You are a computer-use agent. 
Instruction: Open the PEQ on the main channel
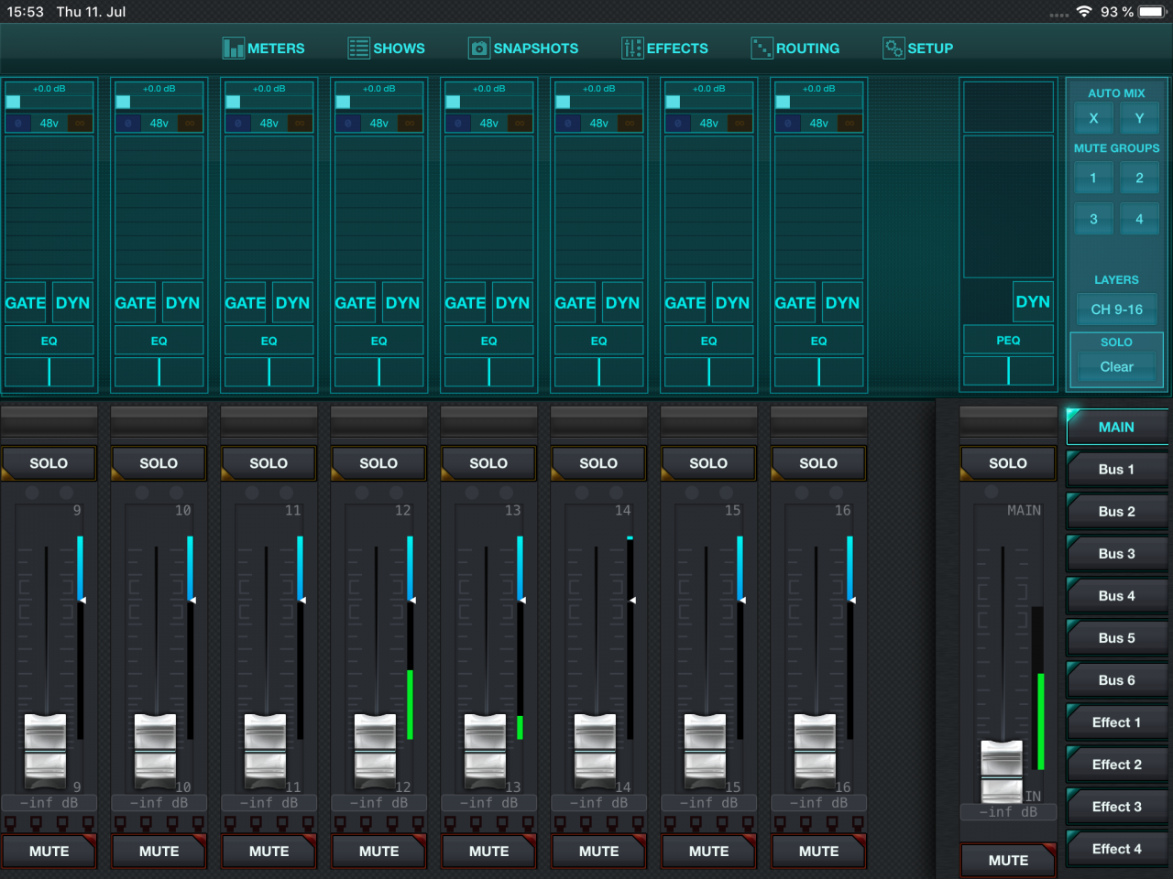pyautogui.click(x=1008, y=341)
